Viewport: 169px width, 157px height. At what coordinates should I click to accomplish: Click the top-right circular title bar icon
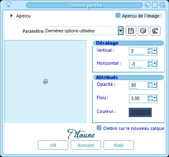pos(162,5)
